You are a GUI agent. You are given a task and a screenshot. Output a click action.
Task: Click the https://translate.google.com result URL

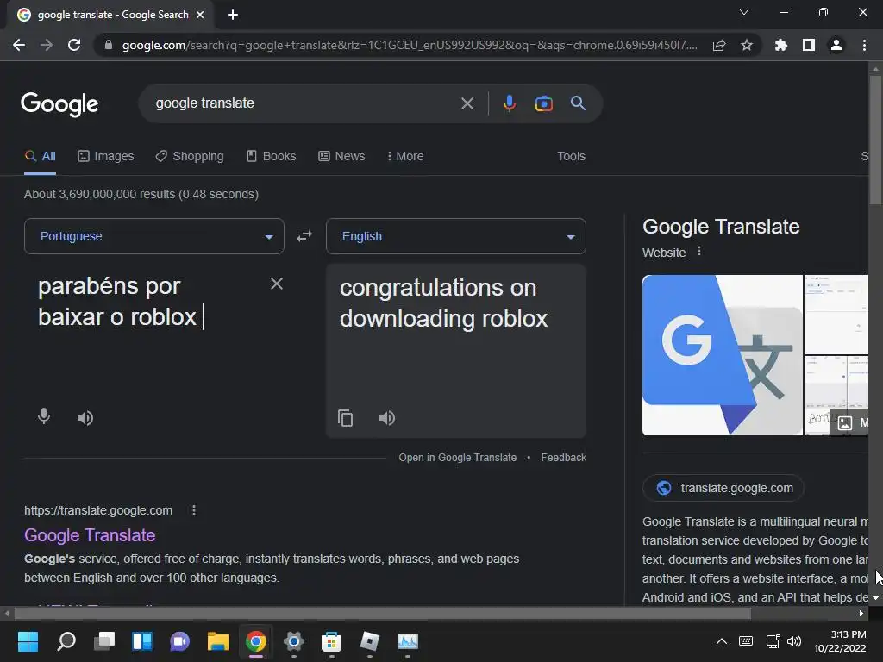coord(98,510)
